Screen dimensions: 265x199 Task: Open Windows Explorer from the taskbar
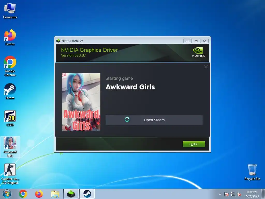coord(55,194)
